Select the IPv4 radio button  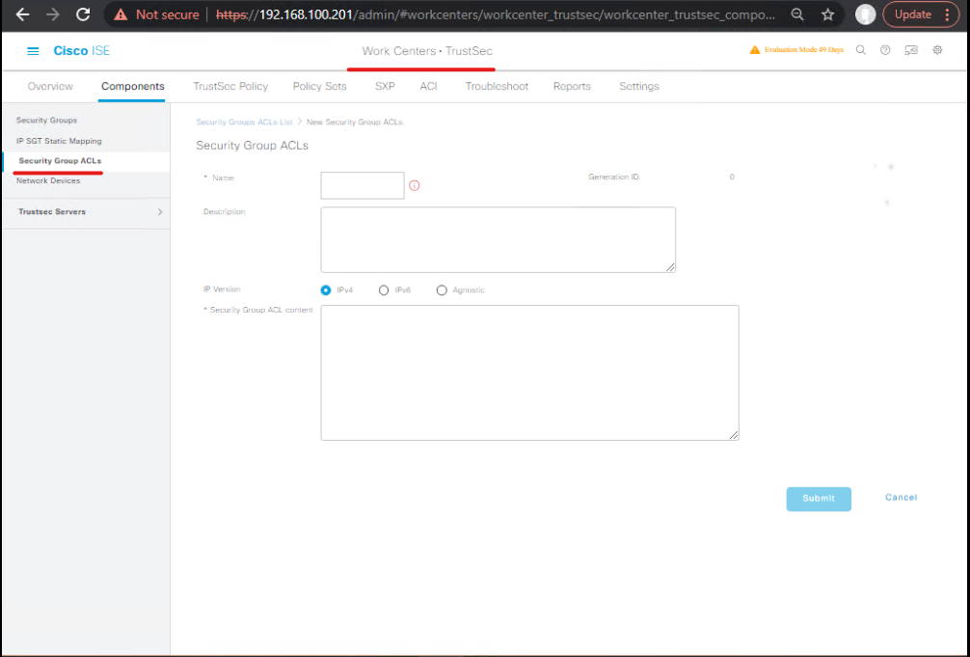326,289
